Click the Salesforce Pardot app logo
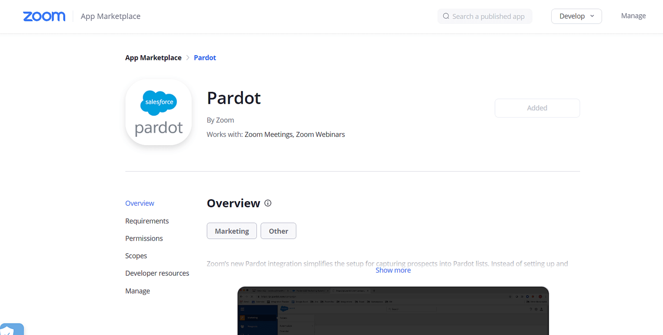Image resolution: width=663 pixels, height=335 pixels. click(158, 112)
